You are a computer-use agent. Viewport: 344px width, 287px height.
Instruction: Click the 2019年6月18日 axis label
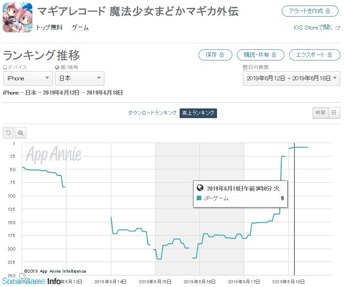tap(289, 281)
